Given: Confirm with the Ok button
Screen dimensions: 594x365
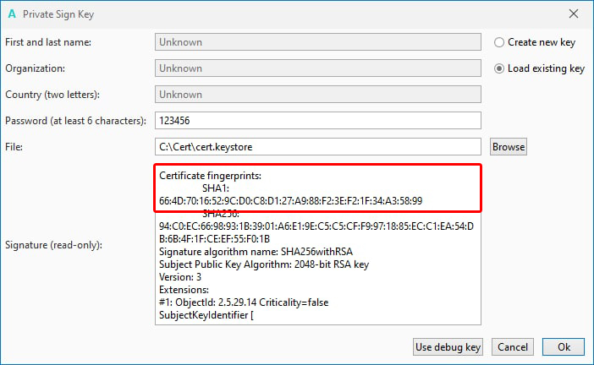Looking at the screenshot, I should click(563, 347).
